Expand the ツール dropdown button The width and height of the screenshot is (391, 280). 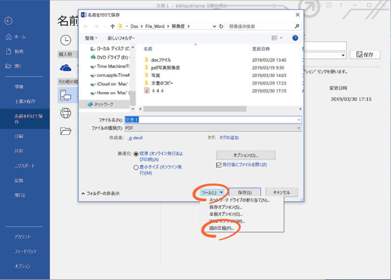point(213,192)
